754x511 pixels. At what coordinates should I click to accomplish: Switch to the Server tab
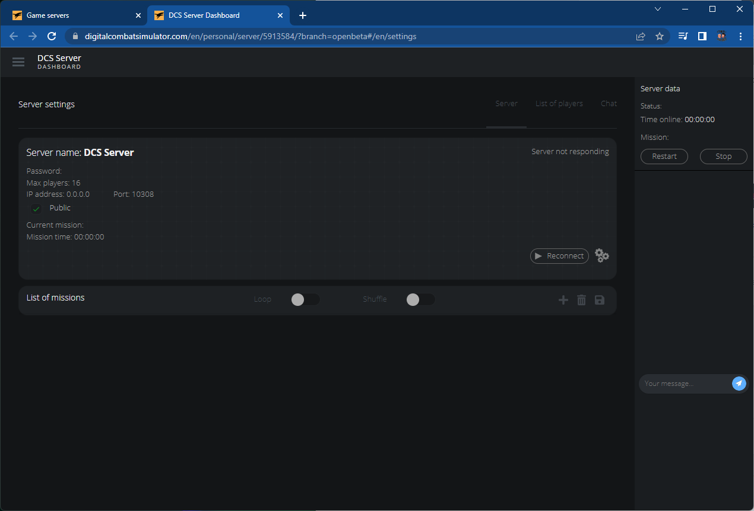point(506,103)
